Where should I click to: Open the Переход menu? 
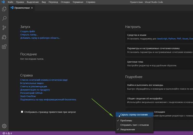click(53, 2)
